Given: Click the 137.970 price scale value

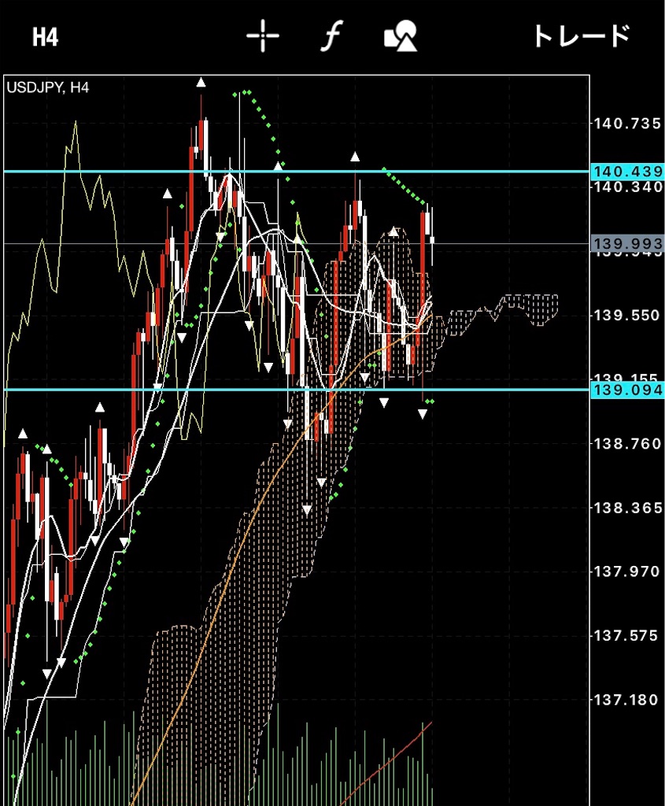Looking at the screenshot, I should click(x=627, y=571).
